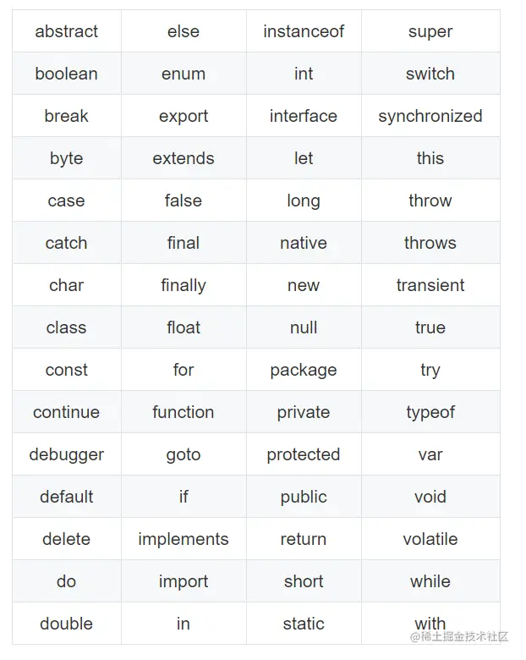Select the 'boolean' keyword cell

66,74
